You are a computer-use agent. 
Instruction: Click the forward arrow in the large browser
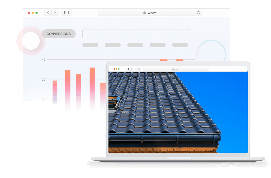55,12
